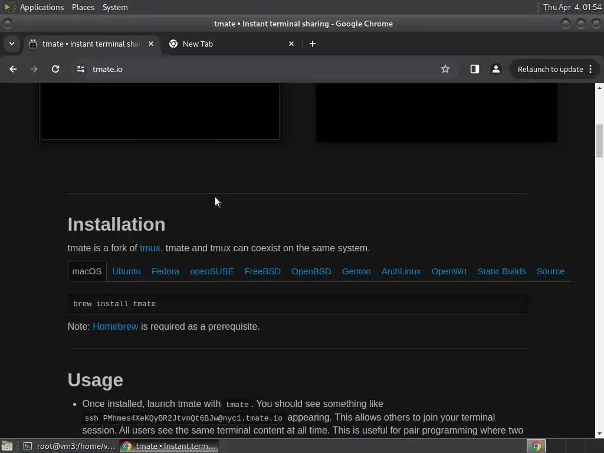Select the OpenBSD installation tab
The image size is (604, 453).
tap(311, 271)
